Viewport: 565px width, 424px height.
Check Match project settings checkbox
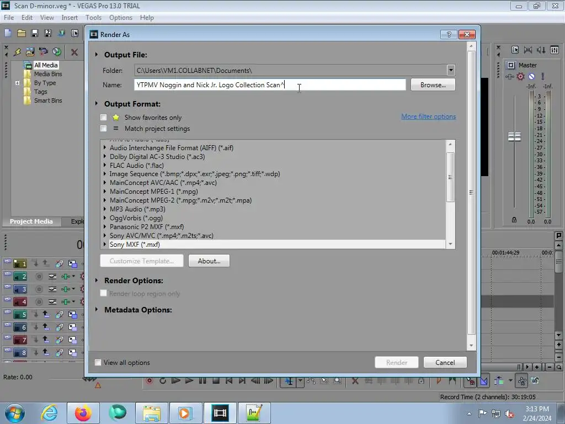[103, 128]
